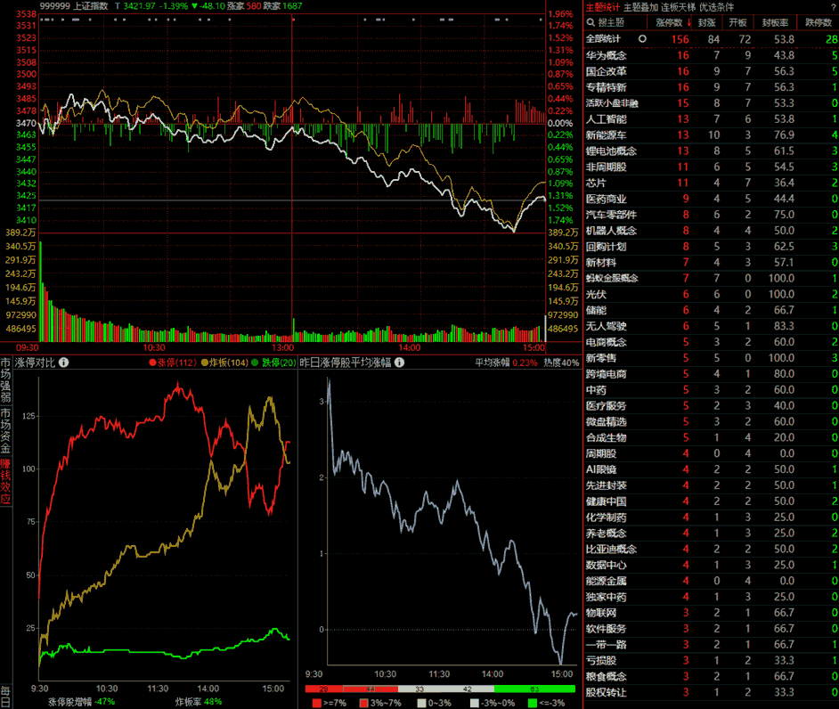Select the 数据中心 theme row

pyautogui.click(x=712, y=565)
